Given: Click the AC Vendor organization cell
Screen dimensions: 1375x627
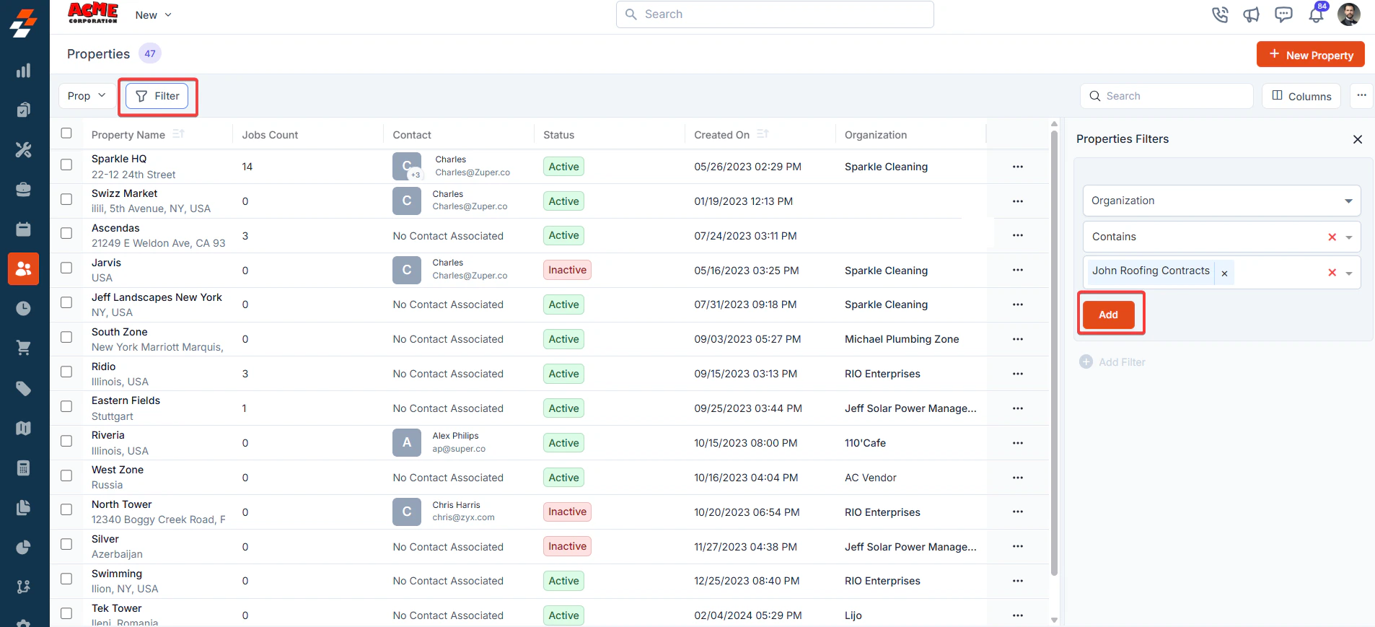Looking at the screenshot, I should (871, 478).
